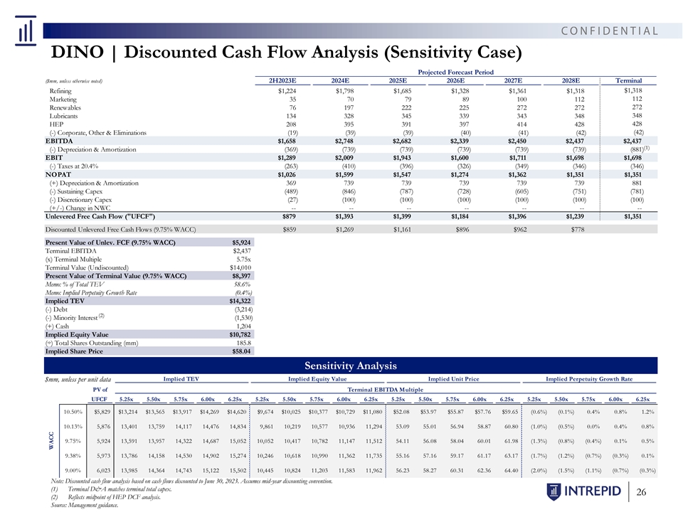
Task: Select the vertical WACC axis label
Action: (x=51, y=441)
